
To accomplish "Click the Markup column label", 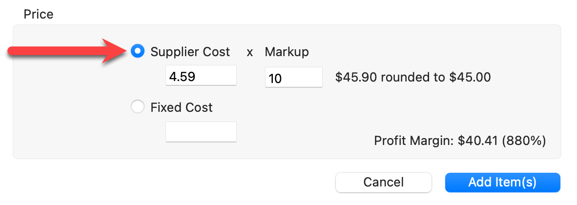I will coord(287,52).
